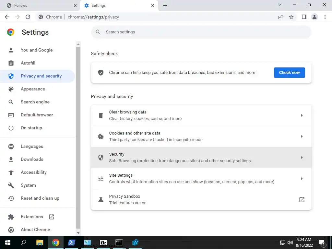This screenshot has width=332, height=249.
Task: Open PowerShell from the taskbar
Action: pyautogui.click(x=71, y=243)
